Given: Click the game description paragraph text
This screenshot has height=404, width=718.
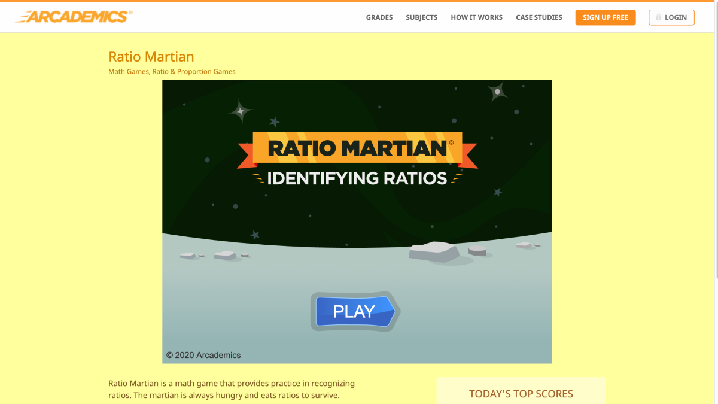Looking at the screenshot, I should click(231, 389).
